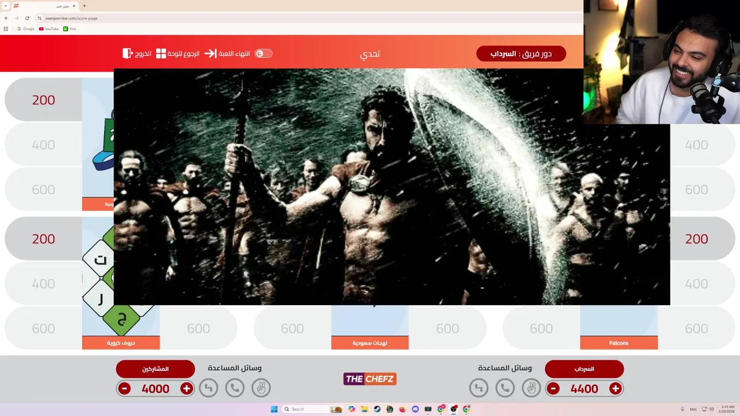The image size is (740, 416).
Task: Open the Chrome apps grid shortcut
Action: [6, 29]
